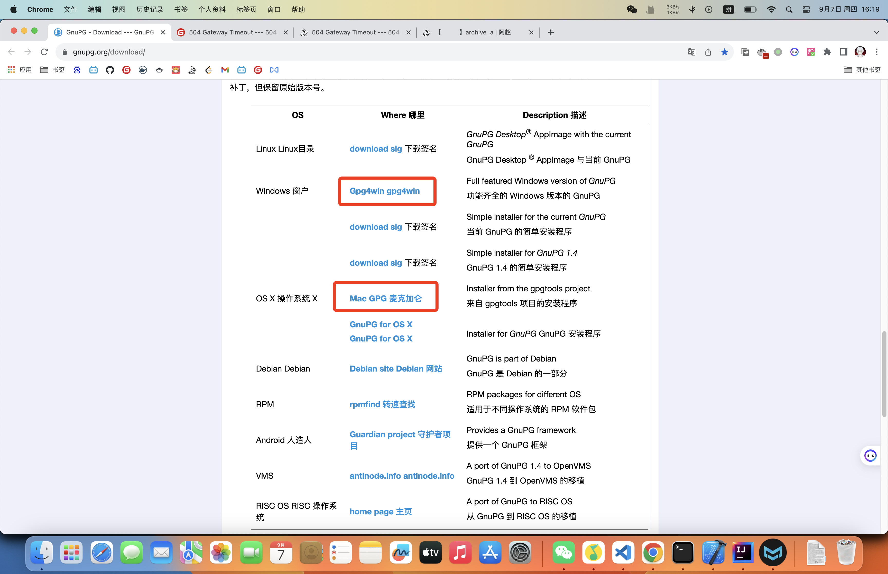Toggle the Chrome side panel icon

tap(843, 52)
